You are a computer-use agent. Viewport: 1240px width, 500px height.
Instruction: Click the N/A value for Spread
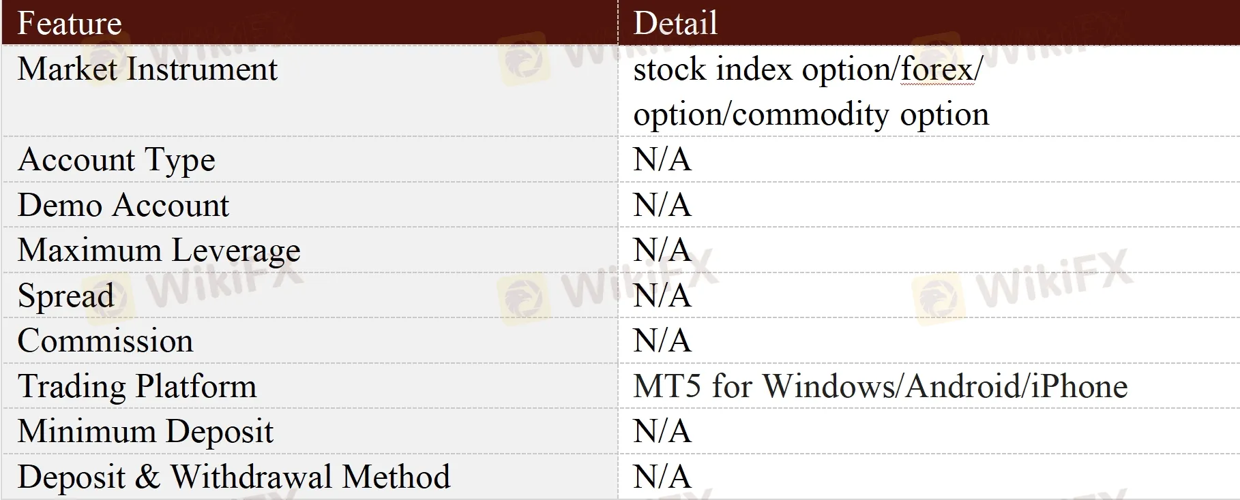(x=662, y=296)
